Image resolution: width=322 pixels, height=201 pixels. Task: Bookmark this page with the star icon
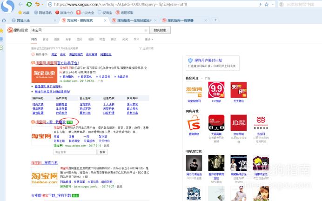point(267,4)
